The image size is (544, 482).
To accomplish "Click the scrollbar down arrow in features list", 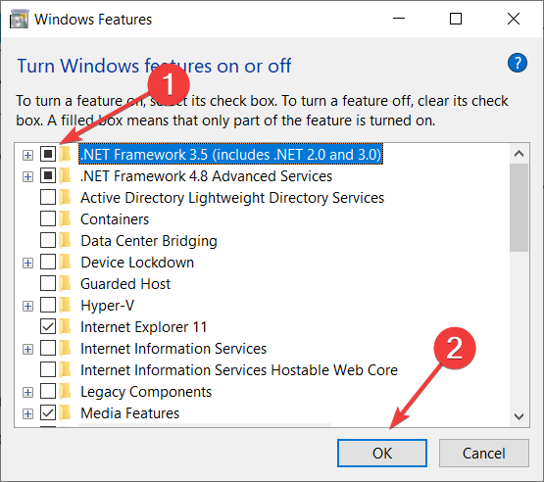I will click(x=519, y=415).
